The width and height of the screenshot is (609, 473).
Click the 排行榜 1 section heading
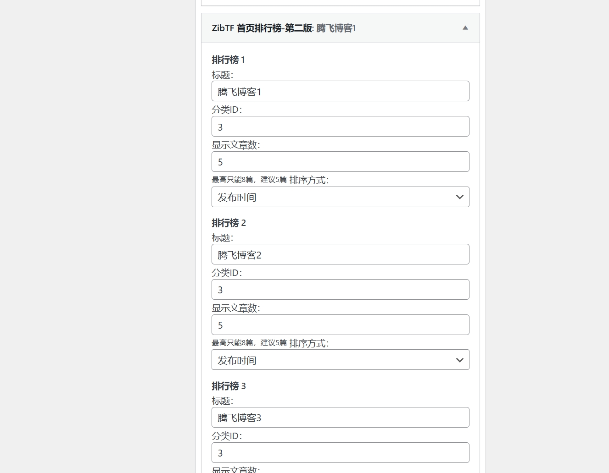click(229, 60)
